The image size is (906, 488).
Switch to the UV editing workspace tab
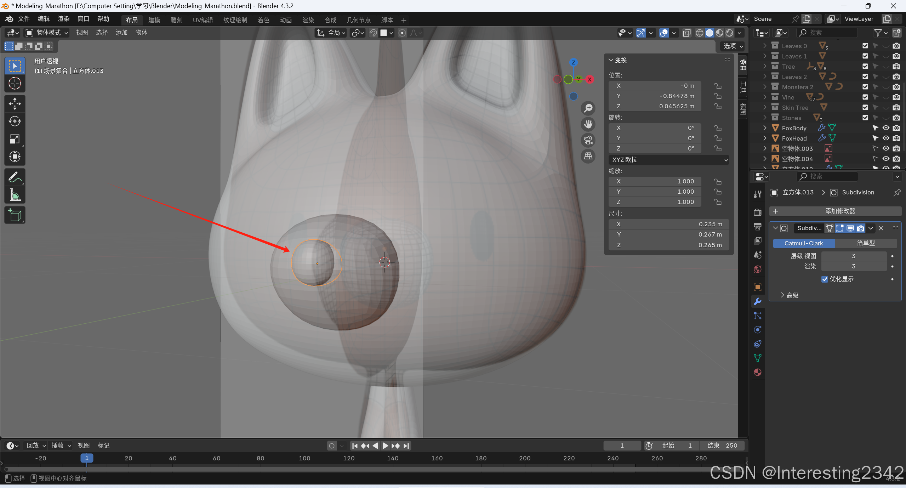point(203,20)
